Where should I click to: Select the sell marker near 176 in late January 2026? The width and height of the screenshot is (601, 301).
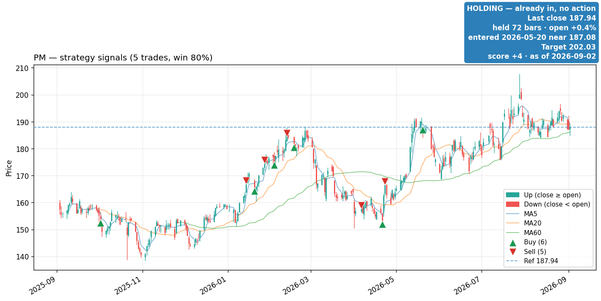tap(265, 160)
